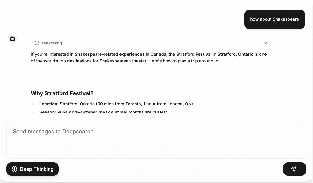Toggle the Deep Thinking mode label
The height and width of the screenshot is (183, 313).
click(37, 169)
